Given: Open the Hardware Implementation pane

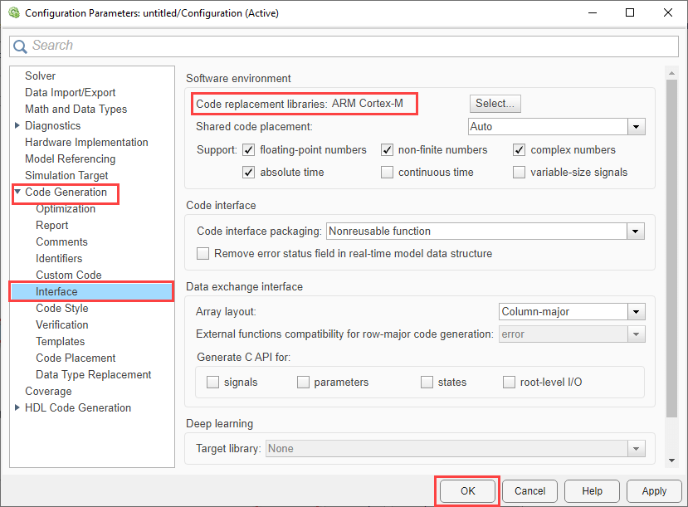Looking at the screenshot, I should pyautogui.click(x=86, y=143).
